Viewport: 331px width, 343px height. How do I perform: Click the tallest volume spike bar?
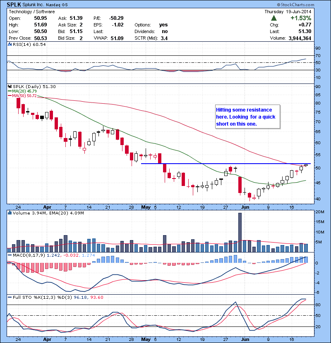(x=240, y=232)
